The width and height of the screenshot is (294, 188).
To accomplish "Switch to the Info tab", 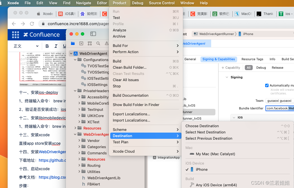I will [x=272, y=59].
